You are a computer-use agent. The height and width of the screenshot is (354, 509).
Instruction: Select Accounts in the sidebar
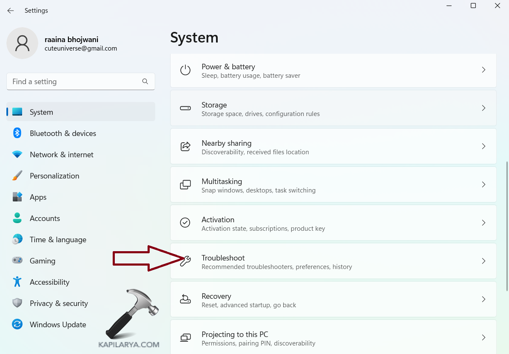45,218
